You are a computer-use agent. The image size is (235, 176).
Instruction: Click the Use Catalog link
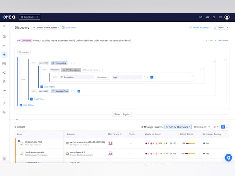point(222,40)
